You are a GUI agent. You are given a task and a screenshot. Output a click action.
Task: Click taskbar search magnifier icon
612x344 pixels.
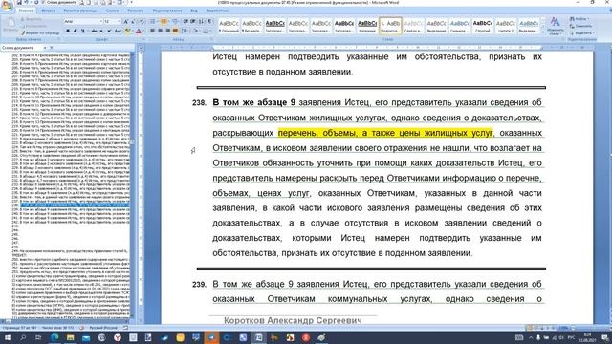point(23,337)
